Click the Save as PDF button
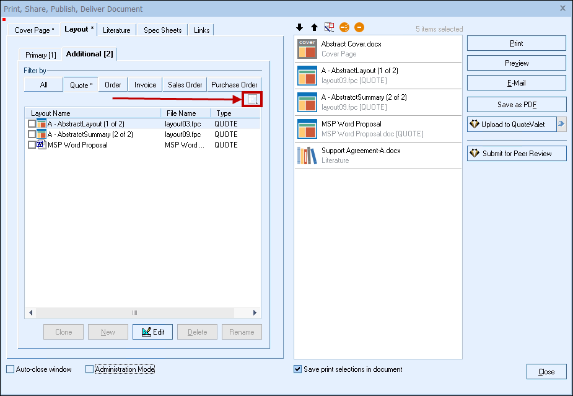Viewport: 573px width, 396px height. (x=516, y=105)
